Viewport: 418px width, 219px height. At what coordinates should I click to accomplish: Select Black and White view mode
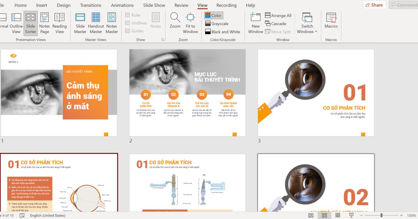(222, 32)
